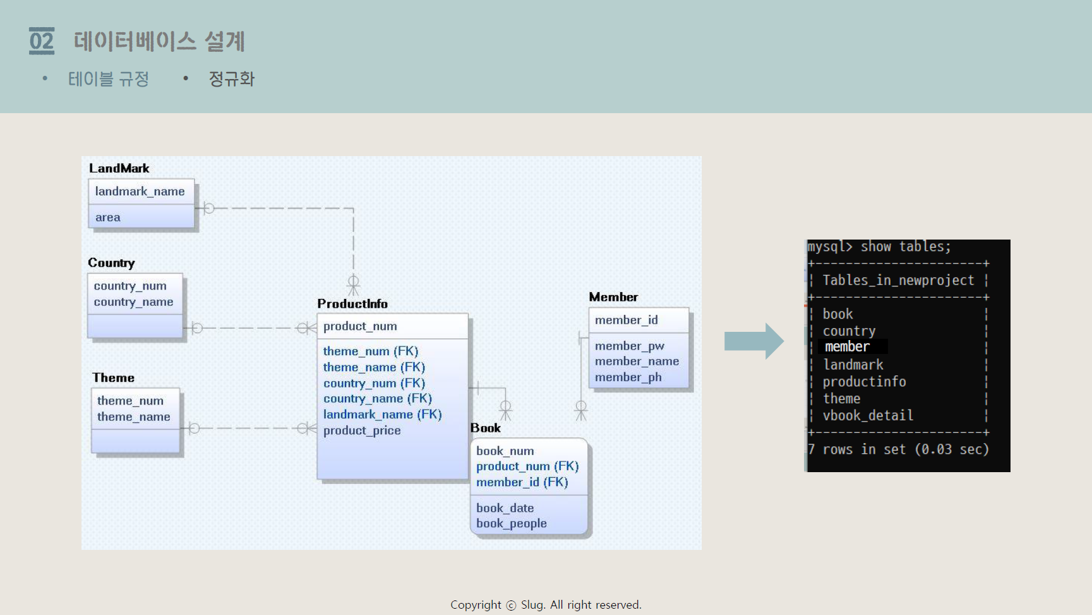Select member_id (FK) in Book entity

point(522,482)
